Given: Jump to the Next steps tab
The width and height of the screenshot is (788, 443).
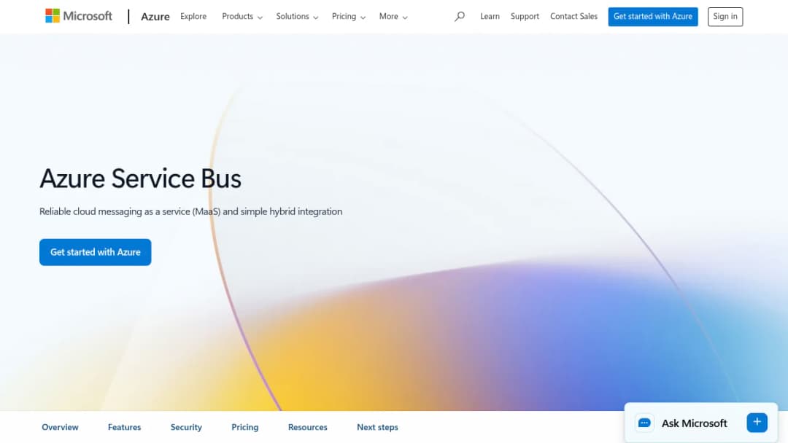Looking at the screenshot, I should click(x=377, y=427).
